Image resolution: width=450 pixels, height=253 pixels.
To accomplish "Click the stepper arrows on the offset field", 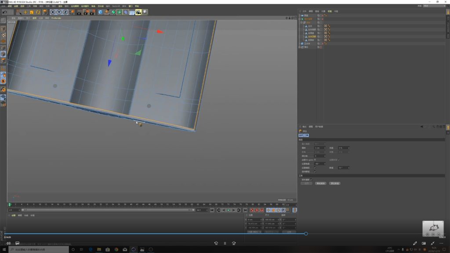I will 325,148.
